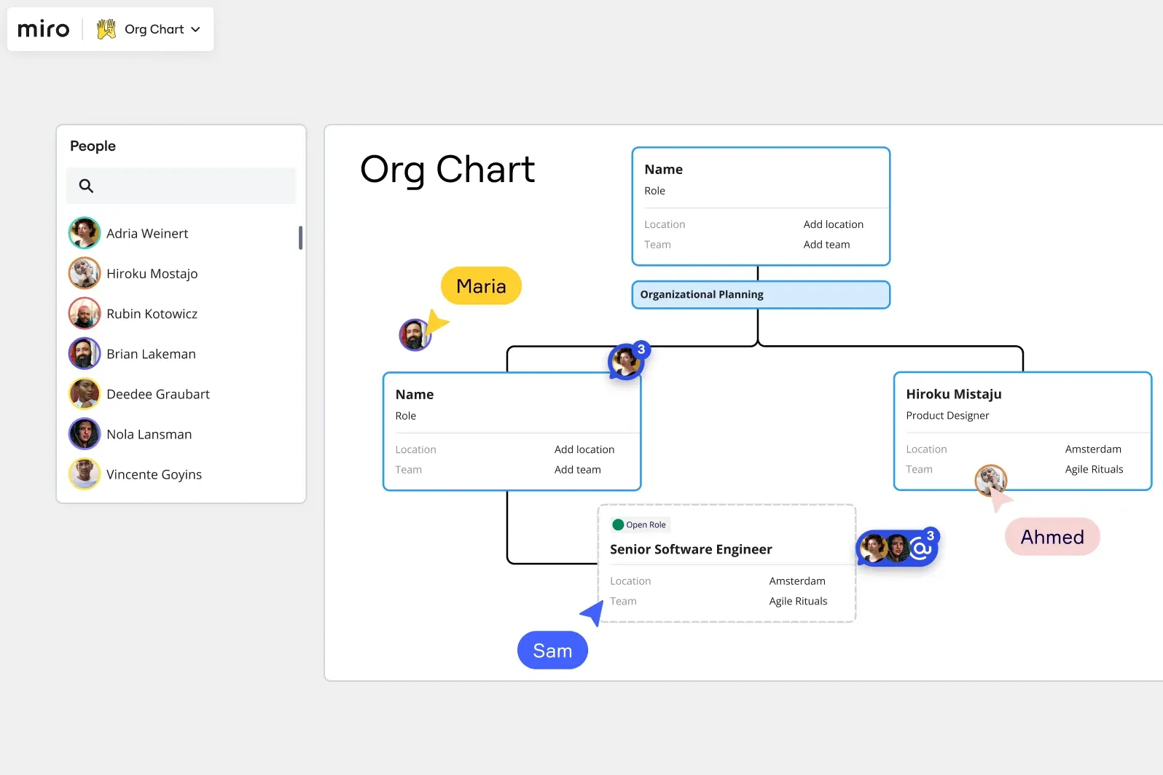Pick Deedee Graubart from the People list
The width and height of the screenshot is (1163, 775).
click(158, 394)
